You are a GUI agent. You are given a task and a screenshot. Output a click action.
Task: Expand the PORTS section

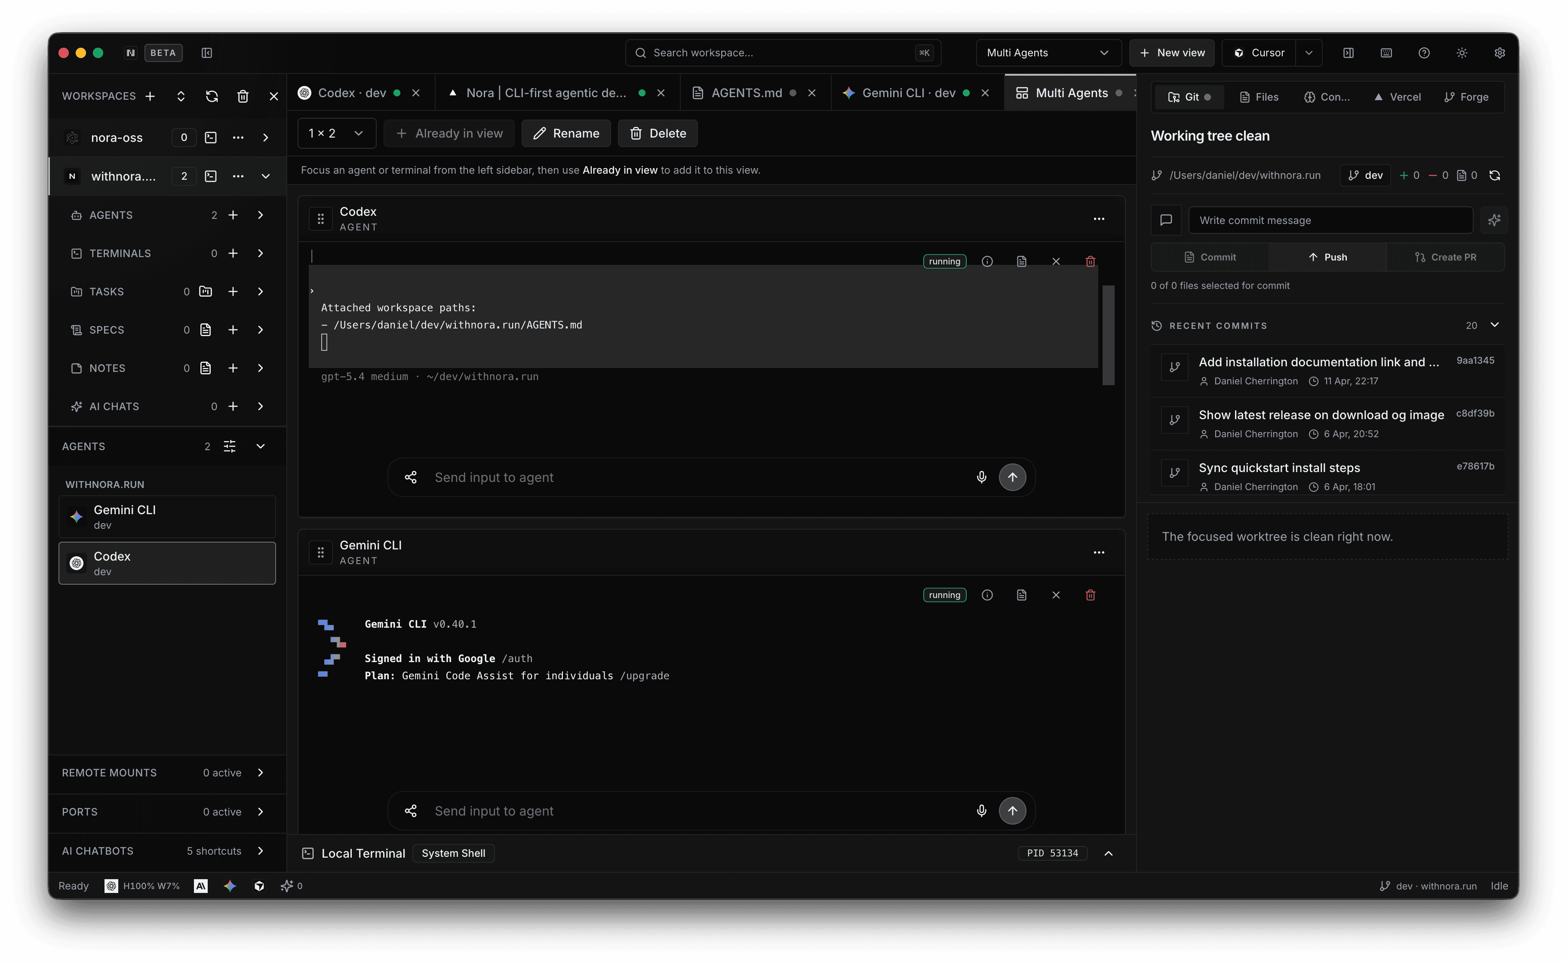click(261, 812)
